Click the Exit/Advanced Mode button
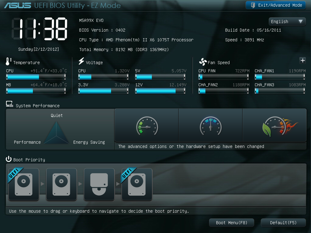The height and width of the screenshot is (233, 311). point(275,5)
